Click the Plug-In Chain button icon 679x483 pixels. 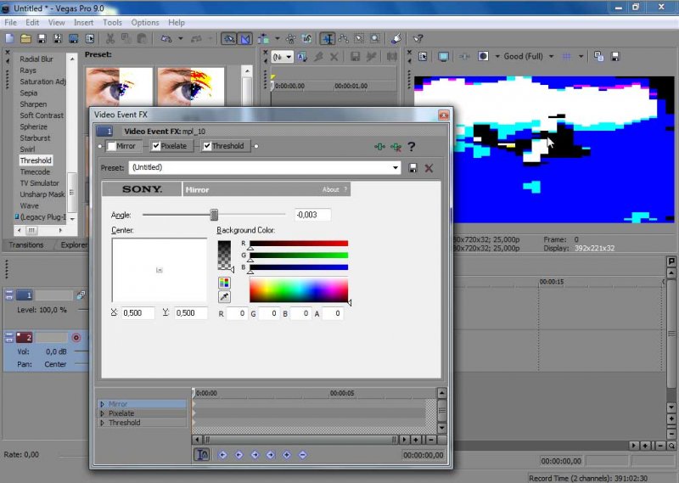[x=379, y=147]
